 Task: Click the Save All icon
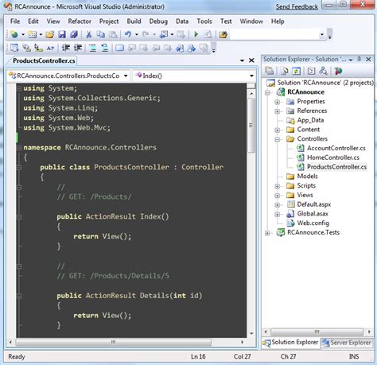[x=74, y=34]
